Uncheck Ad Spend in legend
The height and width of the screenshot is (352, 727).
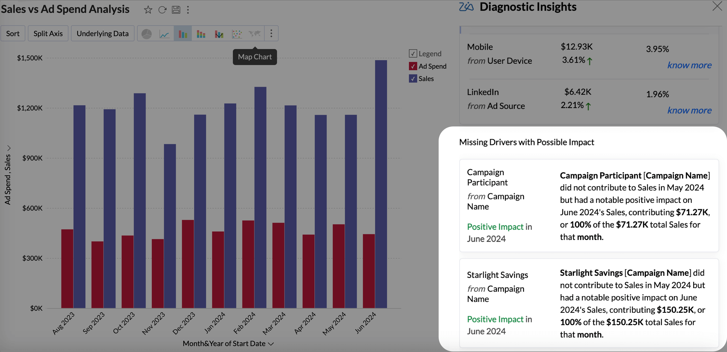(x=413, y=66)
